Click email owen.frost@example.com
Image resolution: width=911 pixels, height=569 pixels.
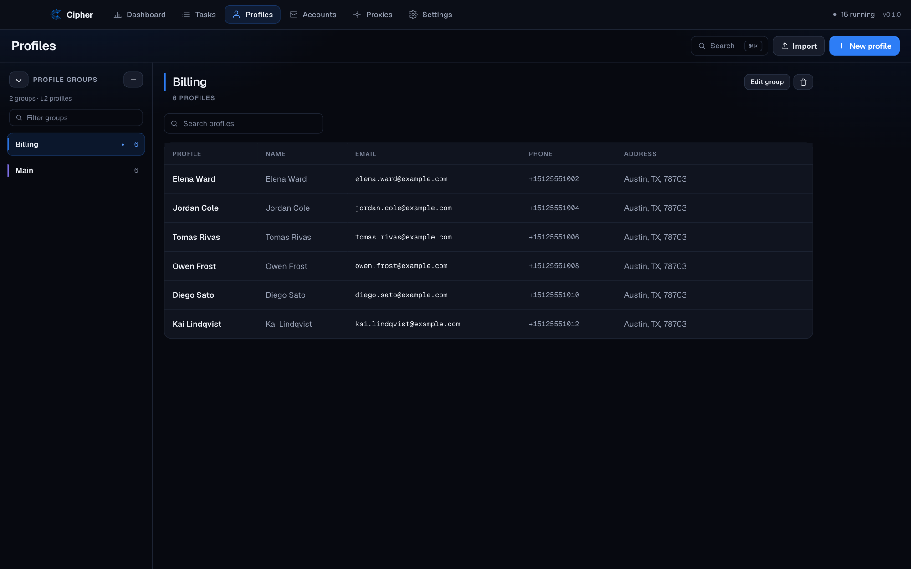point(401,266)
